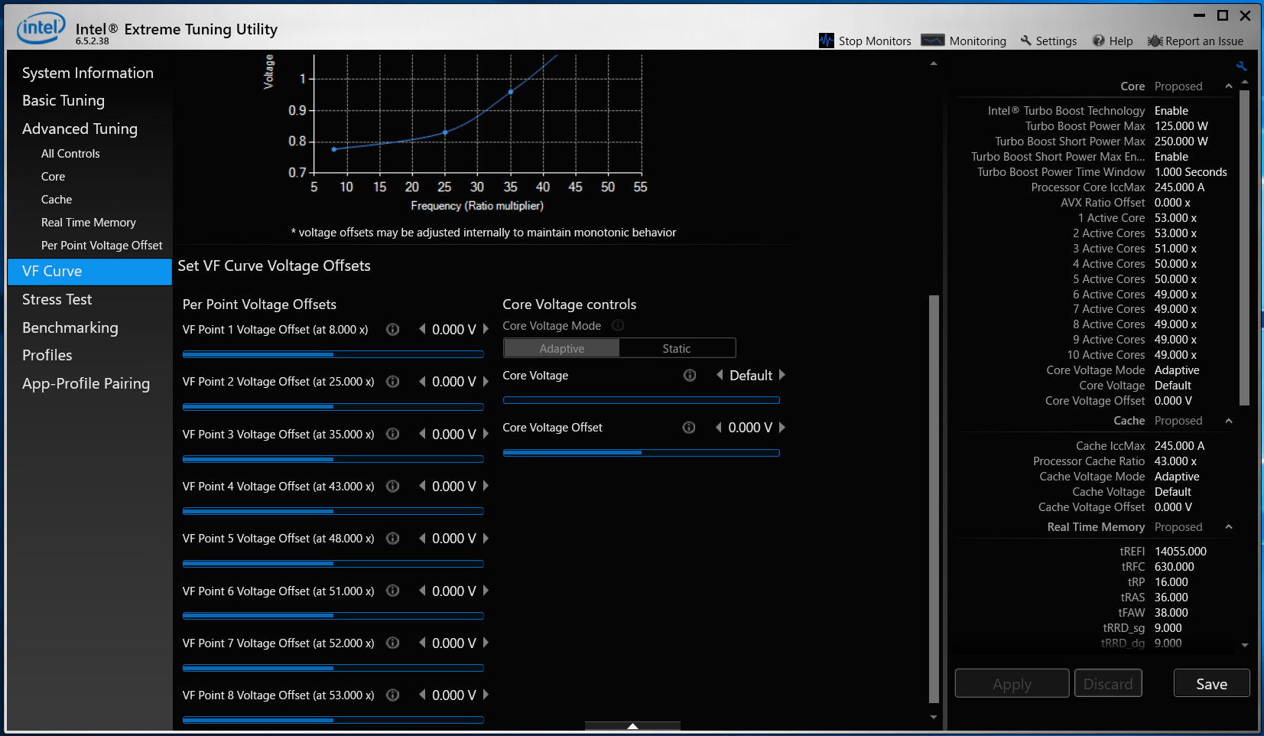Click the Core Voltage slider
The image size is (1264, 736).
pos(641,400)
